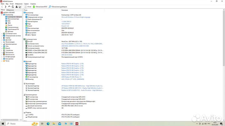Switch to the Меню panel tab

3,10
